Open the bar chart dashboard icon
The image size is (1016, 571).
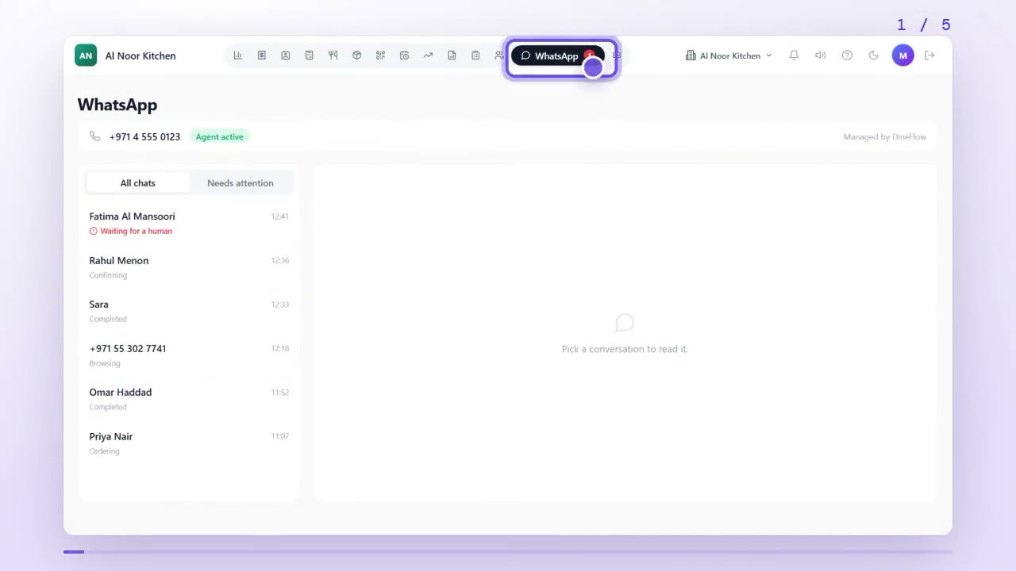pyautogui.click(x=237, y=56)
